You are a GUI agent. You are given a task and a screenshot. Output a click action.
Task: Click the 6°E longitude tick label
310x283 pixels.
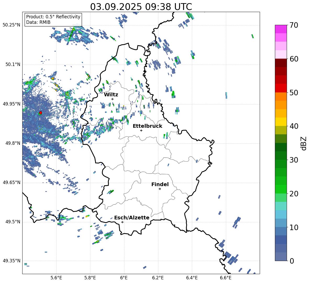[x=124, y=278]
